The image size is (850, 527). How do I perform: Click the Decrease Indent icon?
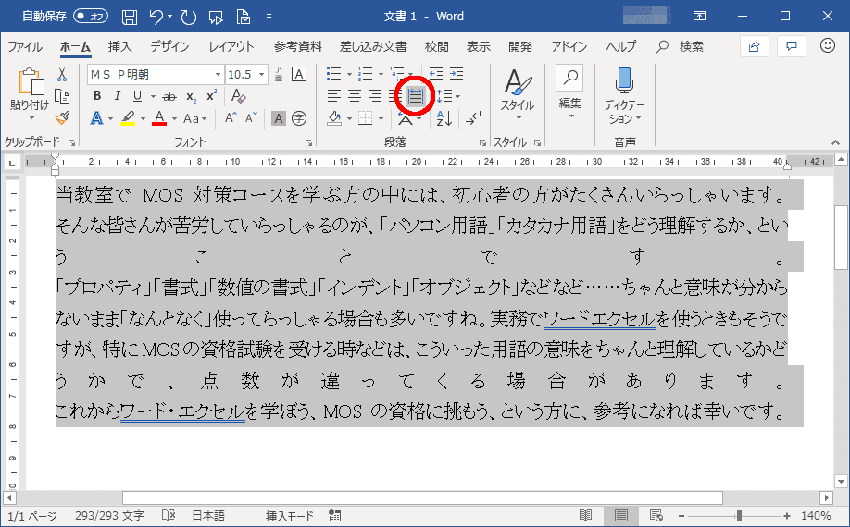[x=435, y=74]
